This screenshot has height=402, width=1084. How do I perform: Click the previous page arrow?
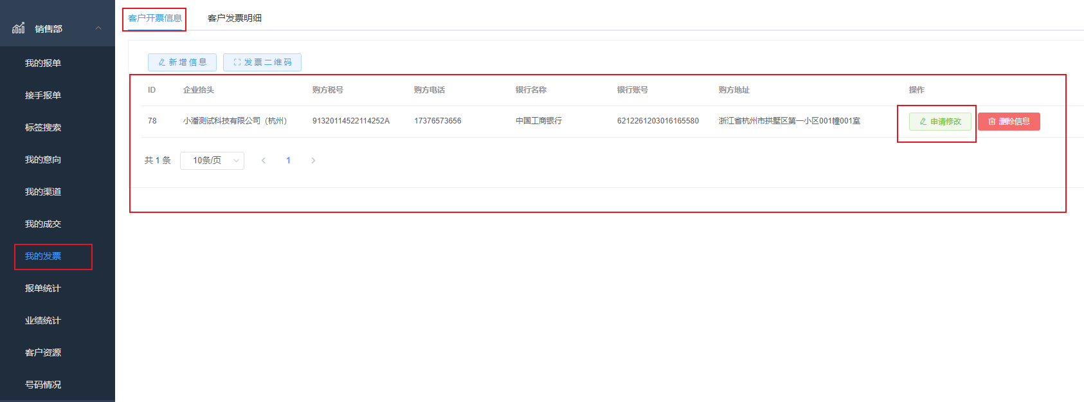coord(264,161)
